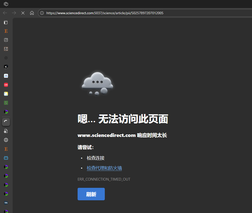Go to the Home page
Screen dimensions: 252x213
(x=32, y=13)
